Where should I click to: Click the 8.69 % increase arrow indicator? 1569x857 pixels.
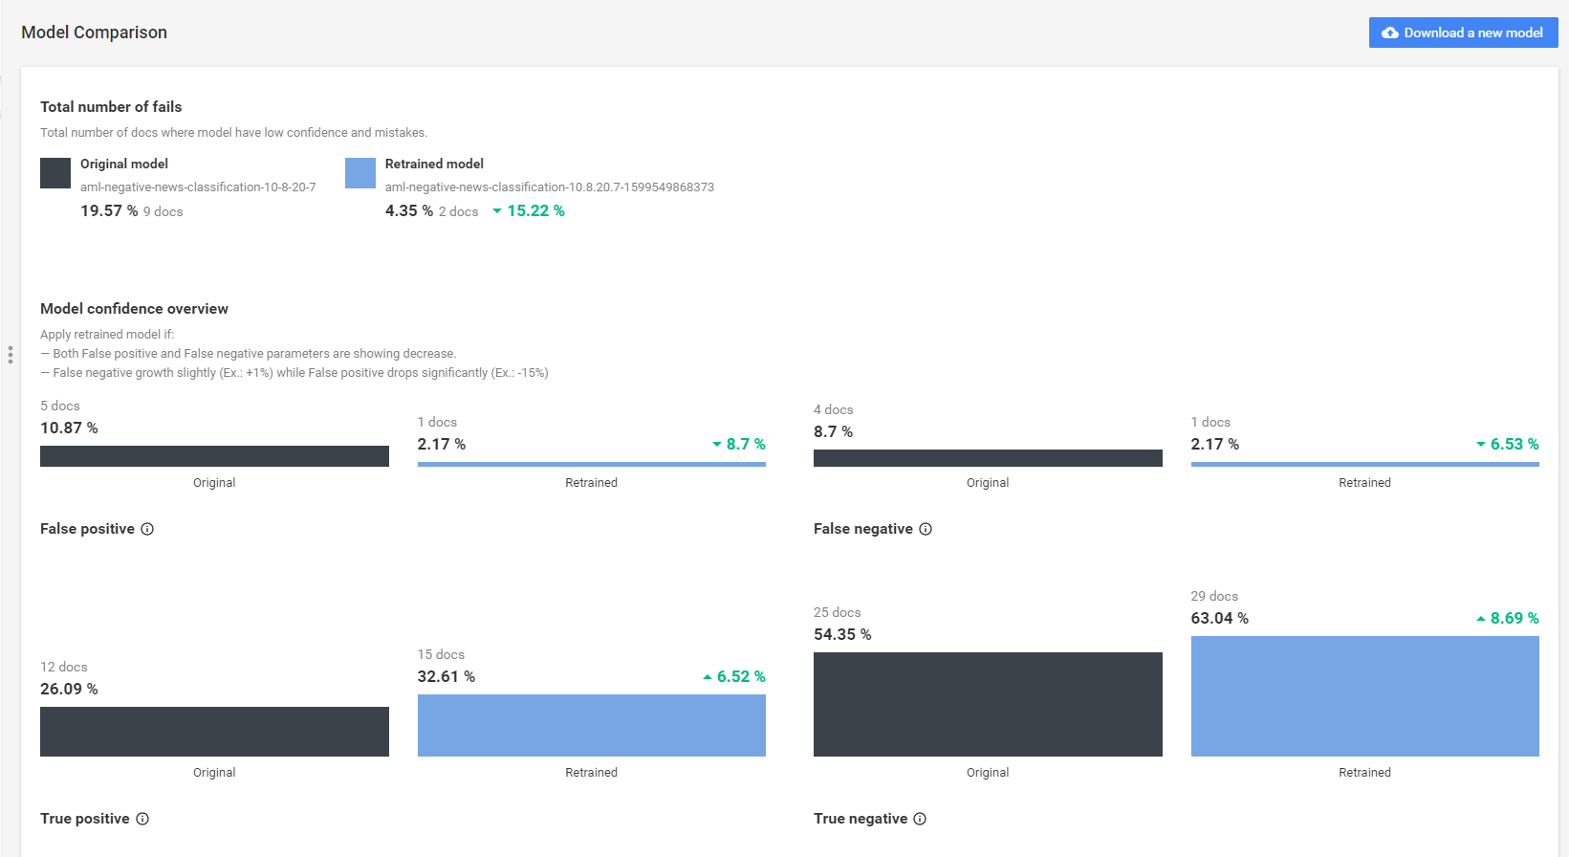tap(1508, 618)
